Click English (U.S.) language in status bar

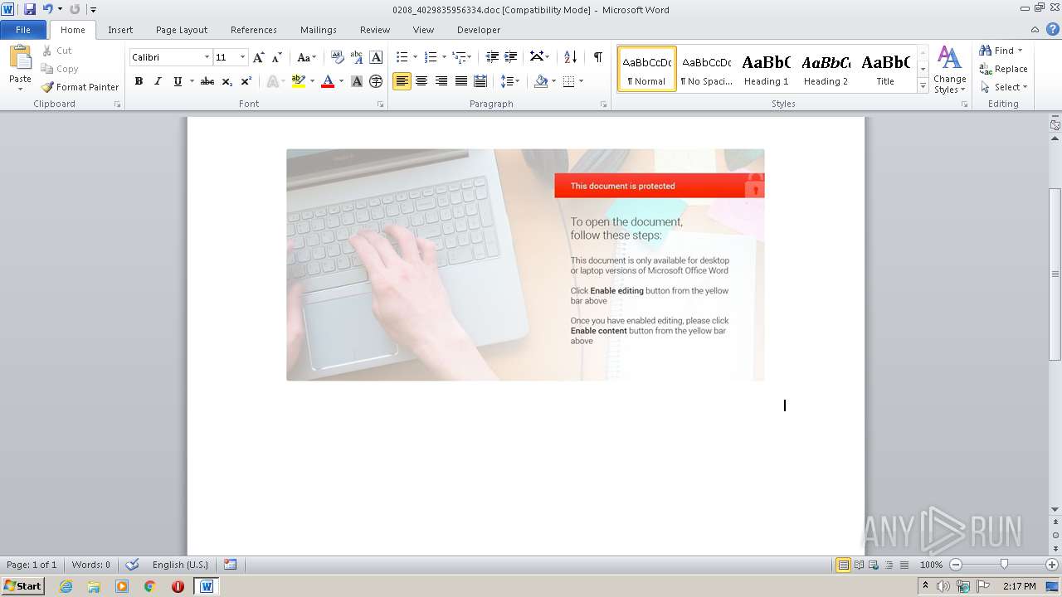click(180, 565)
